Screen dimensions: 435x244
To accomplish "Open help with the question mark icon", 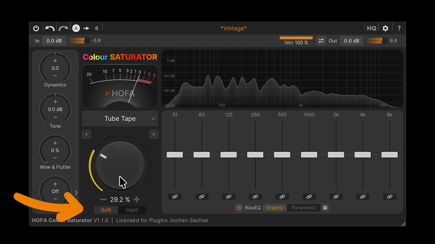I will pos(399,28).
